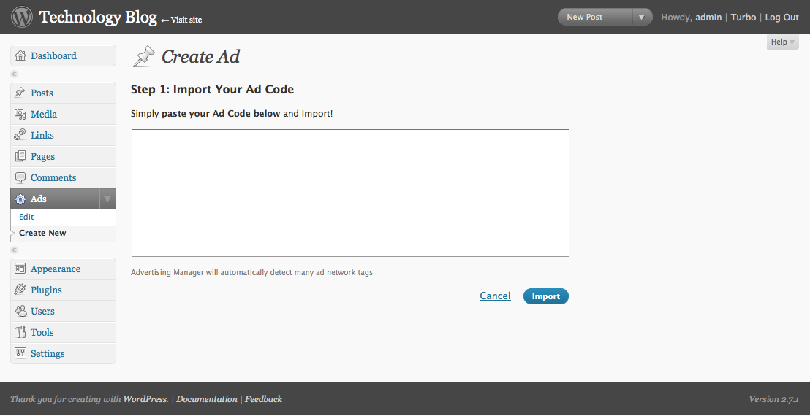Click inside the Ad Code text area
The image size is (810, 416).
[350, 193]
